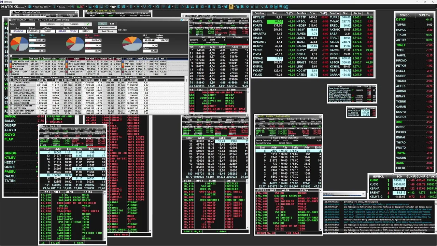The image size is (437, 246).
Task: Click TRALT in right GUN.F.% list
Action: click(x=401, y=45)
